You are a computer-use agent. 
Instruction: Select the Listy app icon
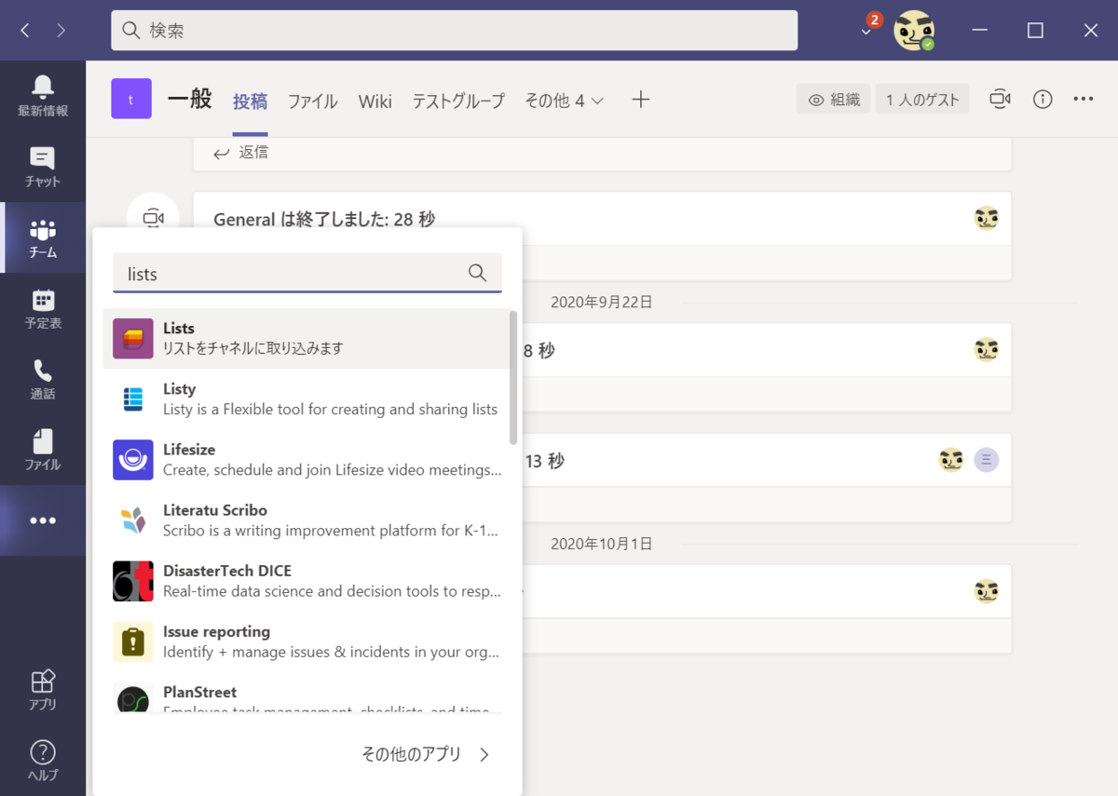click(x=133, y=398)
